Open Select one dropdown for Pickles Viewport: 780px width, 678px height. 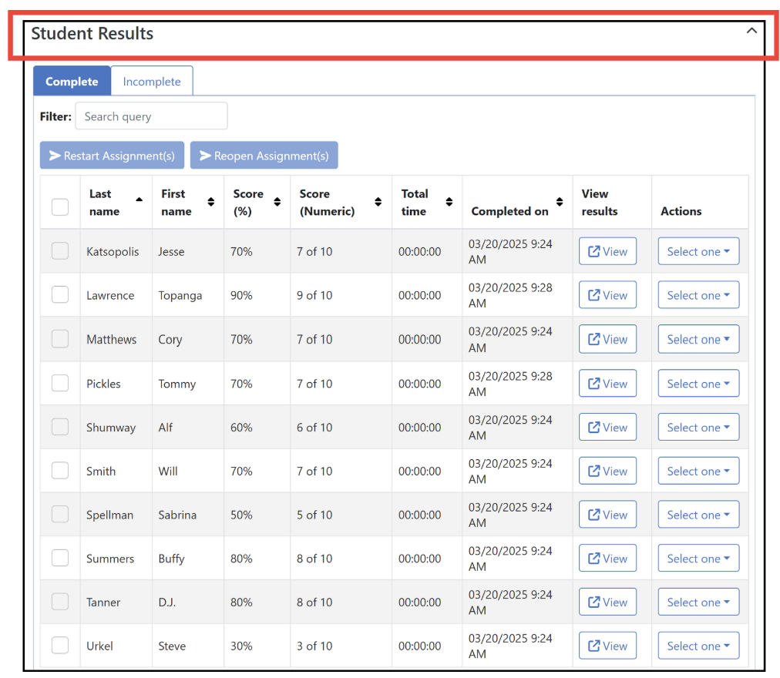[x=698, y=384]
